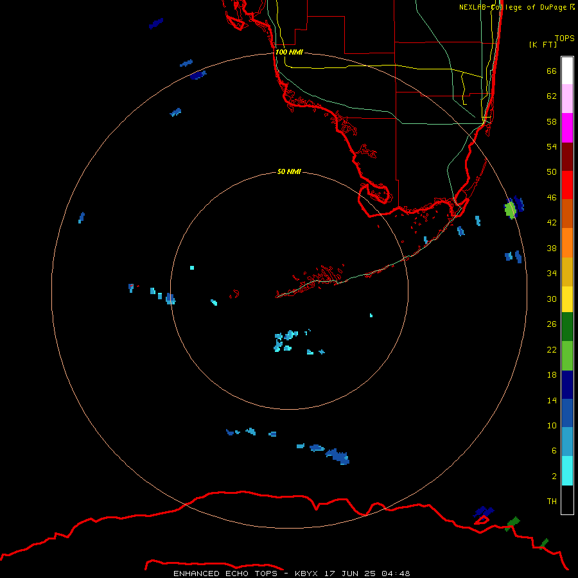Image resolution: width=578 pixels, height=578 pixels.
Task: Click the 42 legend value
Action: (552, 223)
